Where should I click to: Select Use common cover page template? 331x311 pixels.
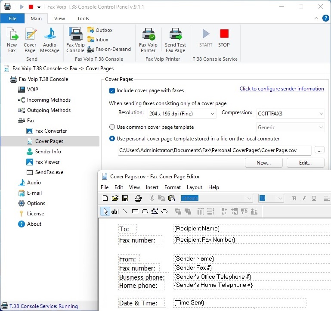coord(112,127)
